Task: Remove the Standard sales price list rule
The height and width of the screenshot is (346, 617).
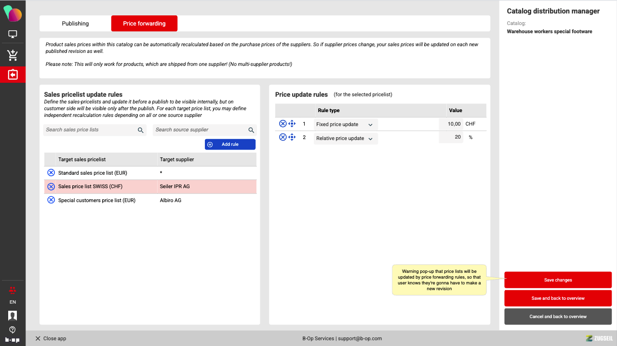Action: (51, 173)
